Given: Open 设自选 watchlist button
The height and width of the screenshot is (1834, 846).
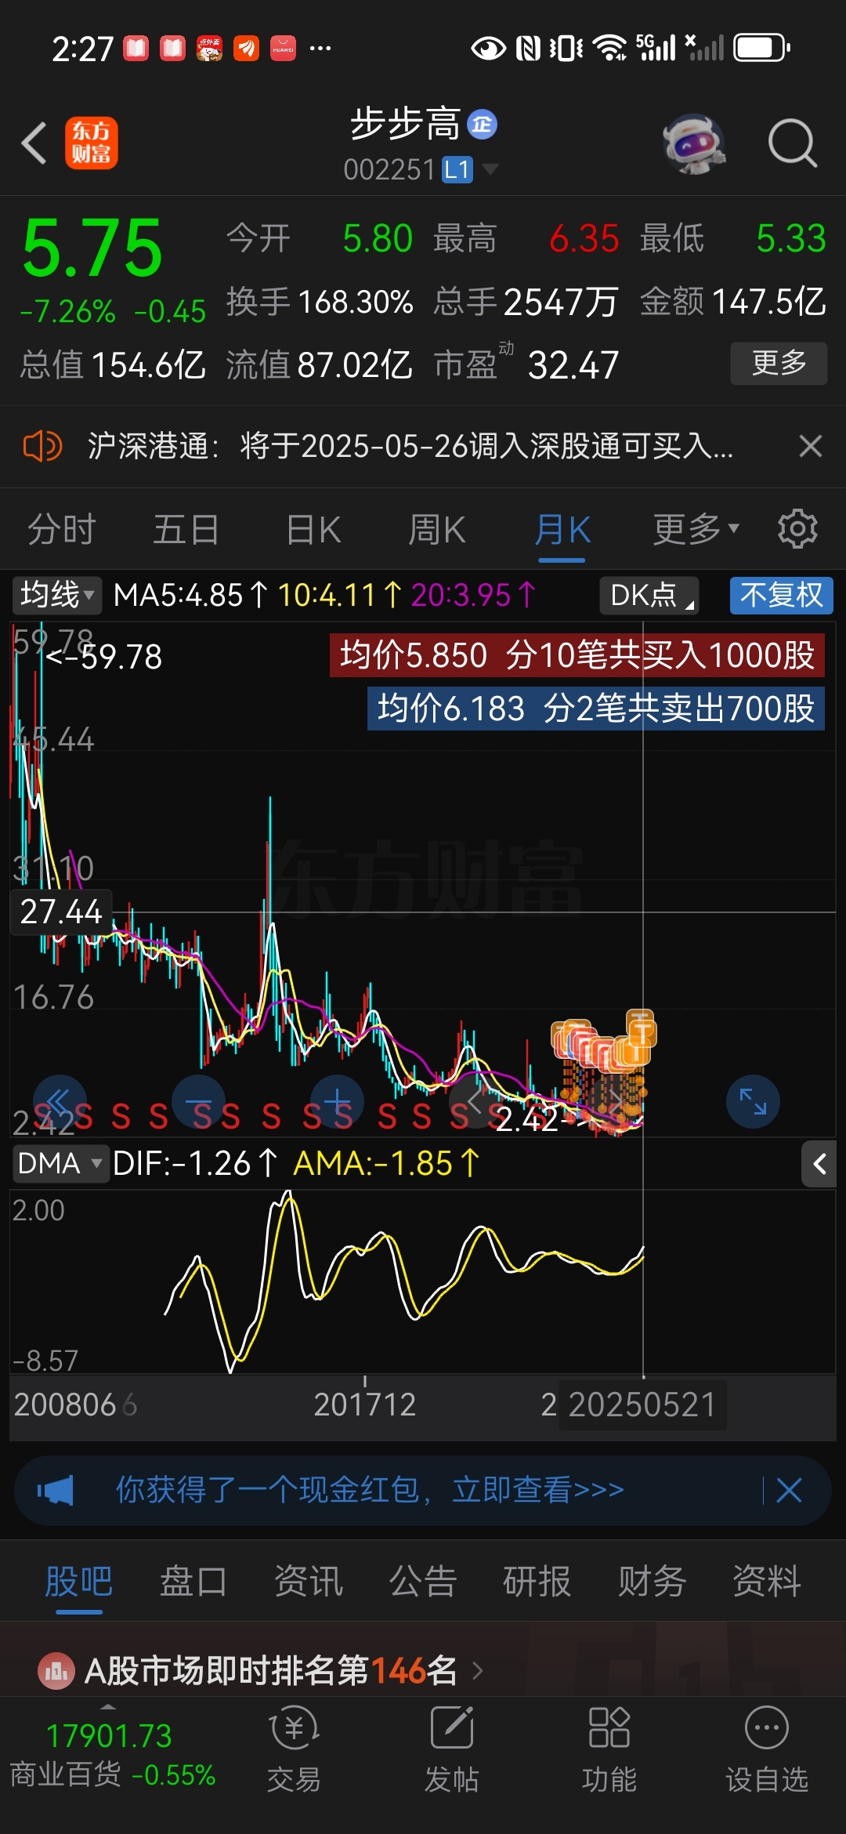Looking at the screenshot, I should (767, 1751).
